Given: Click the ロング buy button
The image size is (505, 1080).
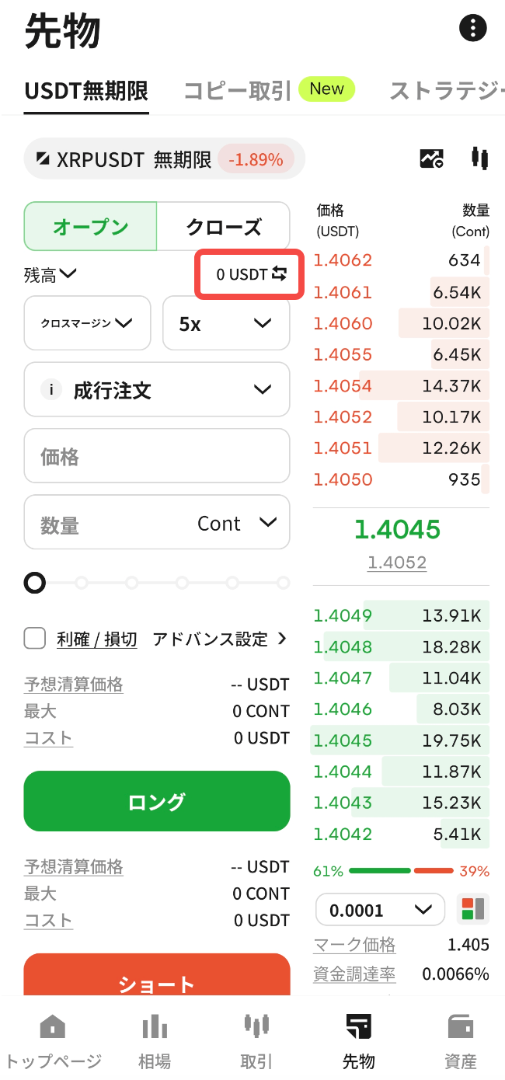Looking at the screenshot, I should click(x=157, y=801).
